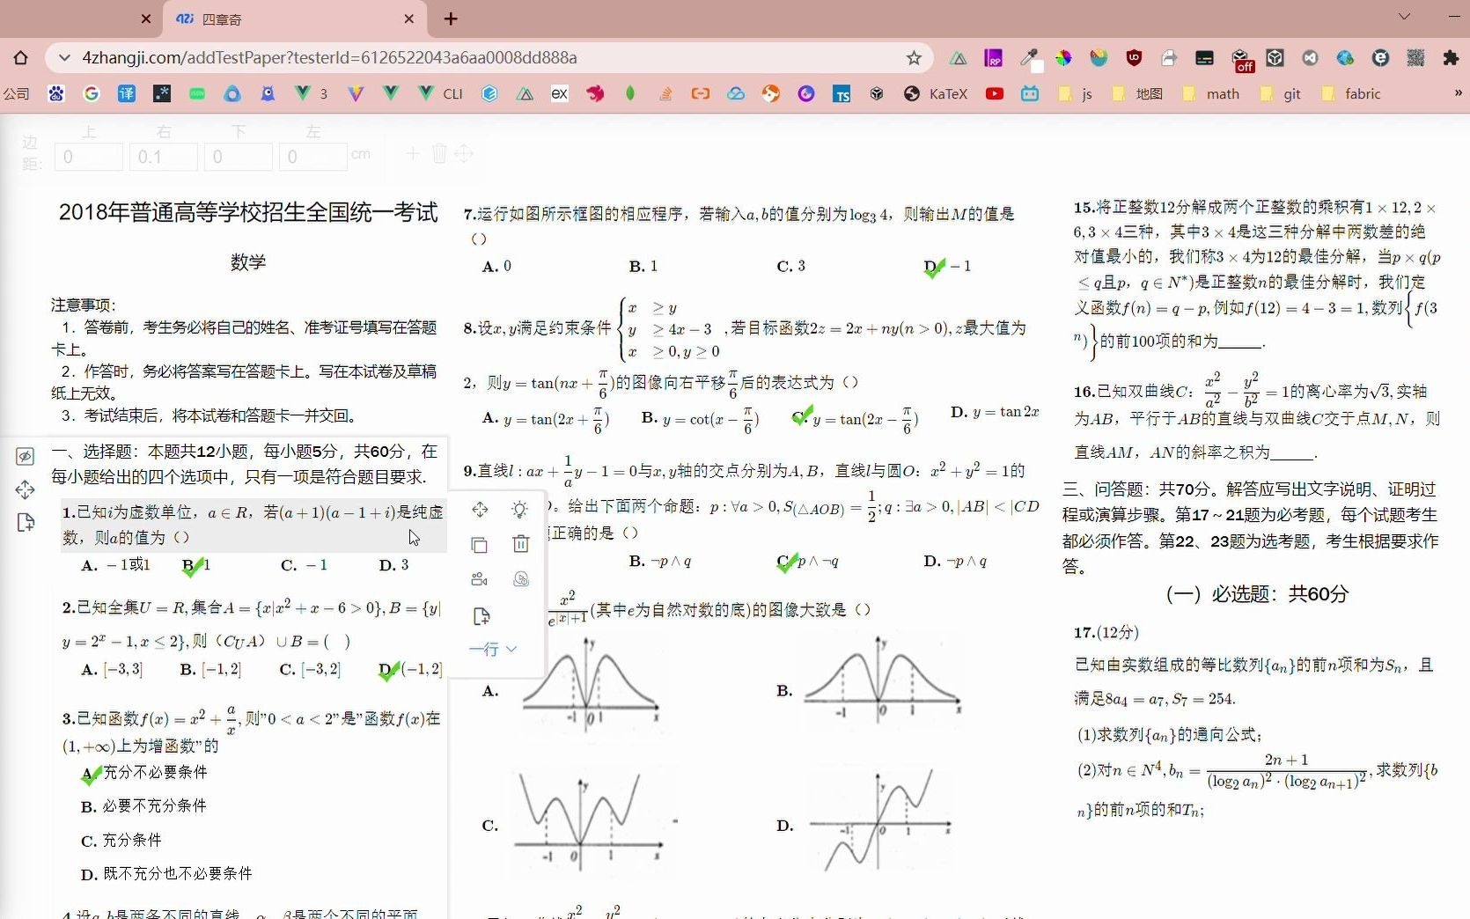This screenshot has width=1470, height=919.
Task: Click the Axure RP extension icon
Action: (994, 58)
